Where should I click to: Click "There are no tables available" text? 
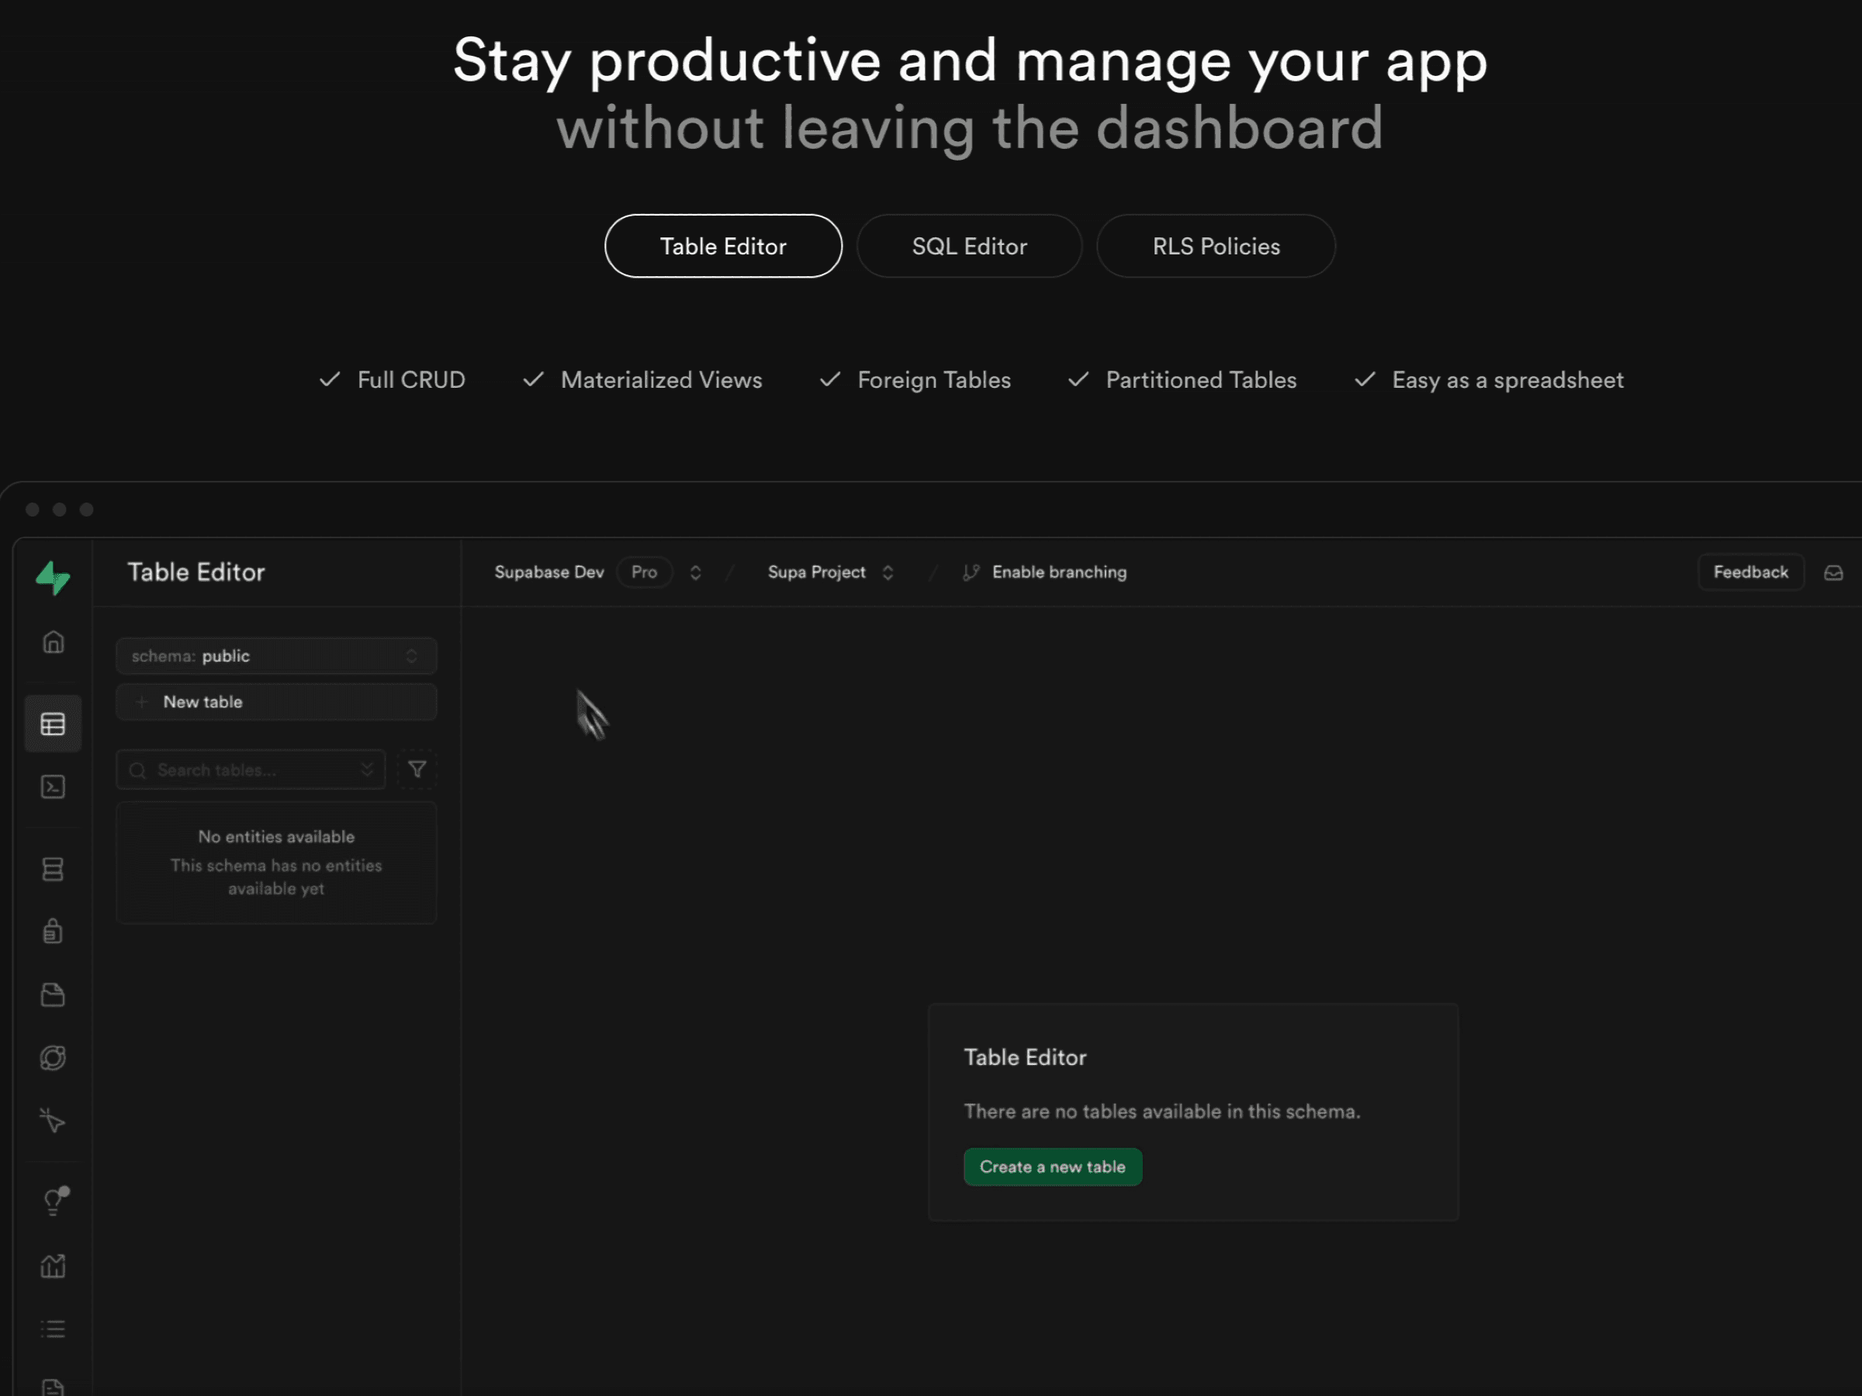coord(1161,1111)
